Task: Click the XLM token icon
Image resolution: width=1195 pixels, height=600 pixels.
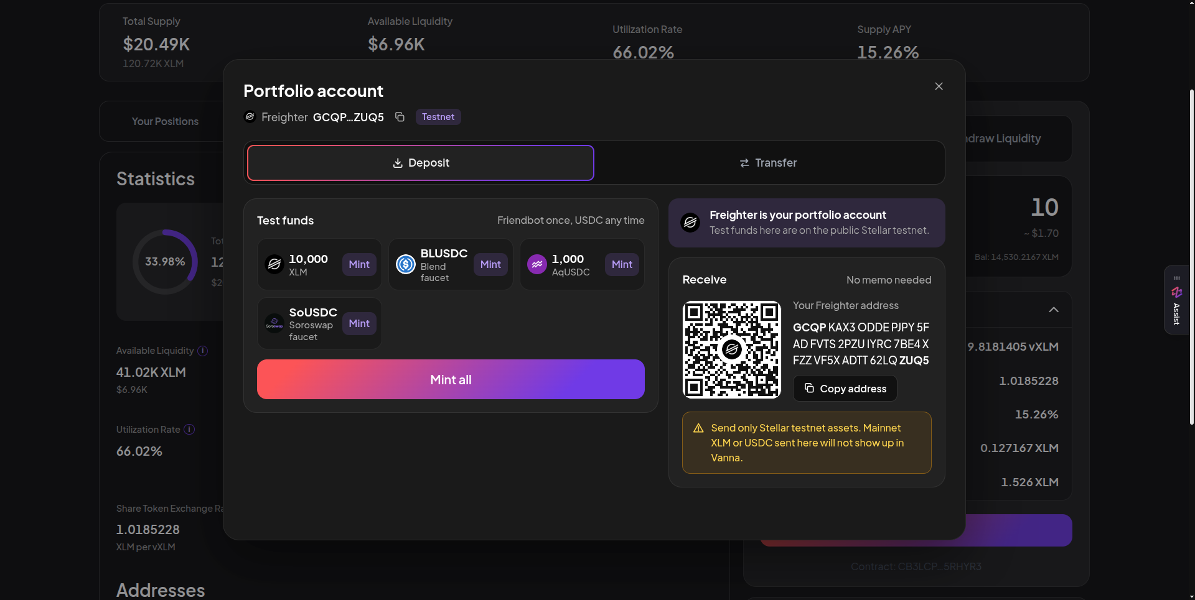Action: tap(274, 264)
